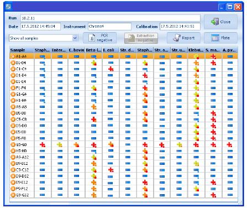Click the red plus in S. ma column, row B5-B8

click(213, 113)
